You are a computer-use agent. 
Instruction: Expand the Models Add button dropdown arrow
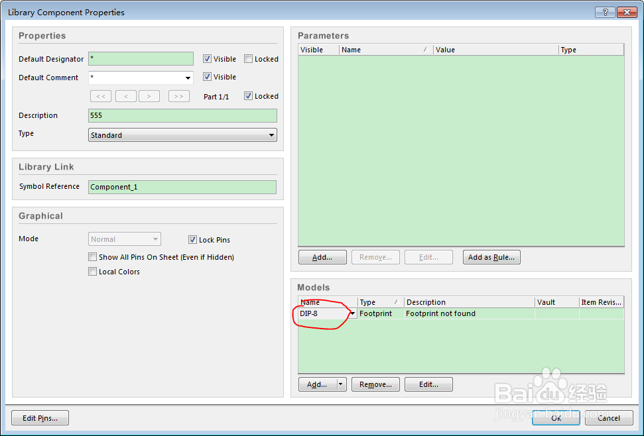click(340, 384)
